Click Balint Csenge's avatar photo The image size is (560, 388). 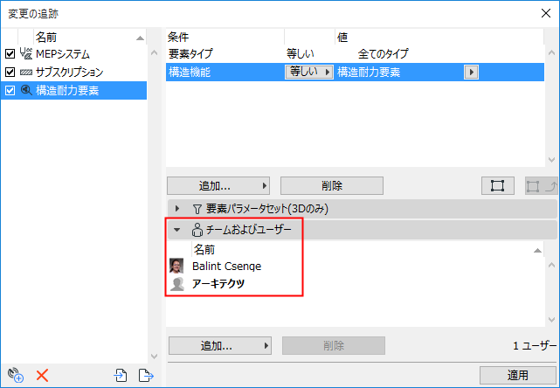click(176, 266)
